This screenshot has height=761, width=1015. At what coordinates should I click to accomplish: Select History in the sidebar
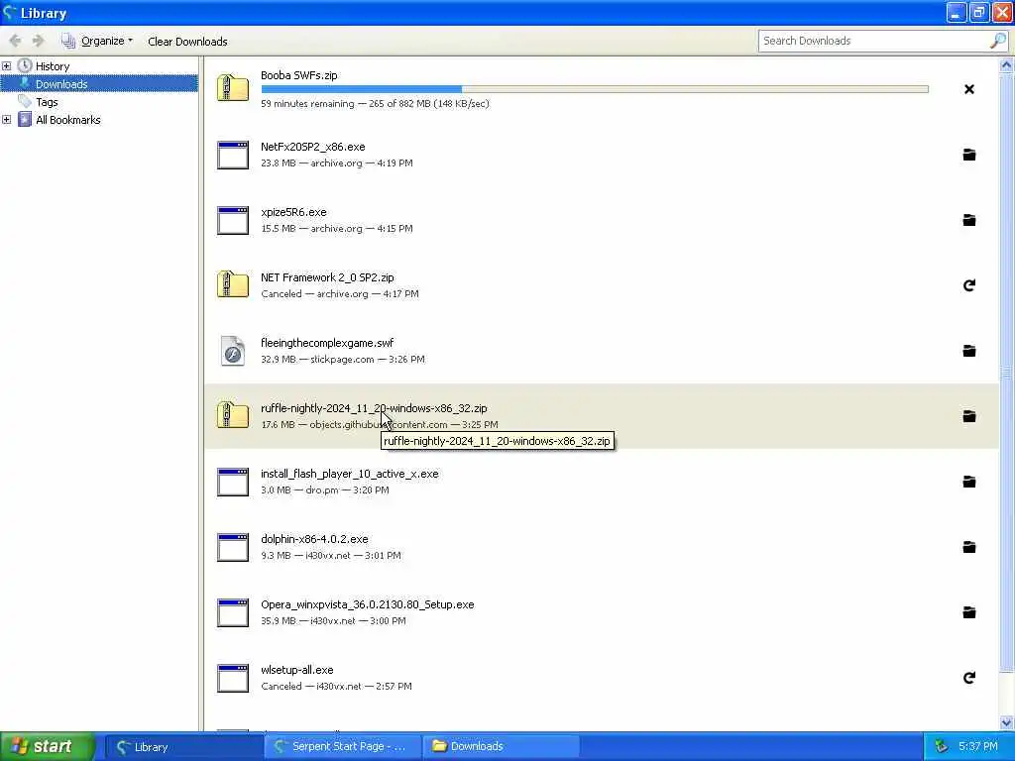[x=53, y=66]
